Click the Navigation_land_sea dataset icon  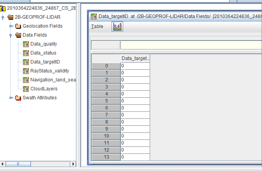(x=26, y=80)
